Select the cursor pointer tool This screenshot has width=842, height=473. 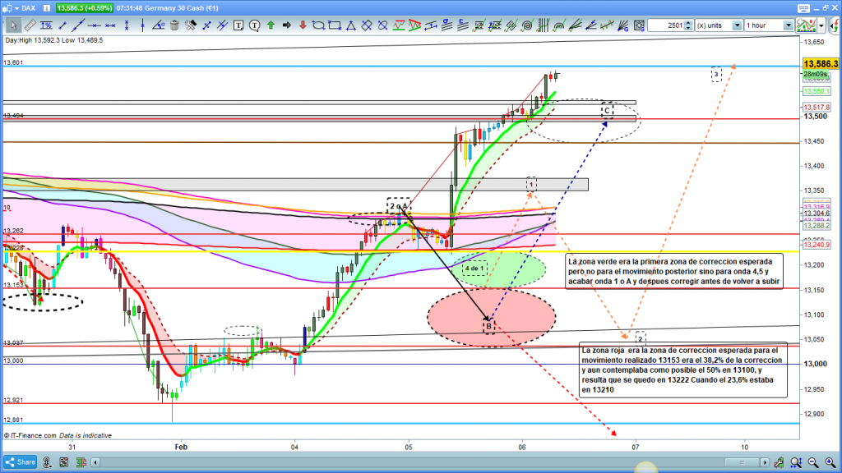click(x=15, y=25)
